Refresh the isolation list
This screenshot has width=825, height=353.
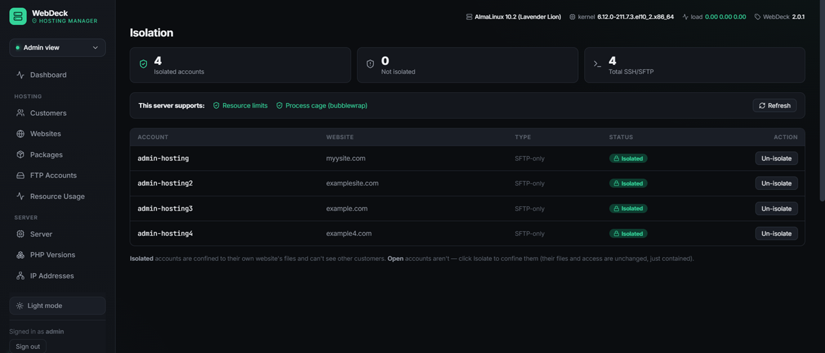(775, 106)
